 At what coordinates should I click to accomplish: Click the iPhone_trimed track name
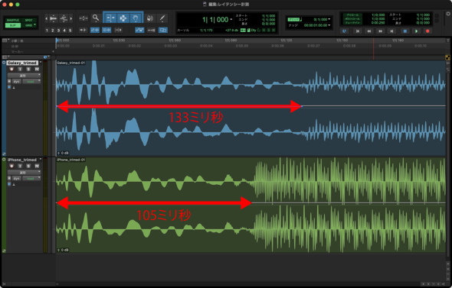(x=22, y=160)
